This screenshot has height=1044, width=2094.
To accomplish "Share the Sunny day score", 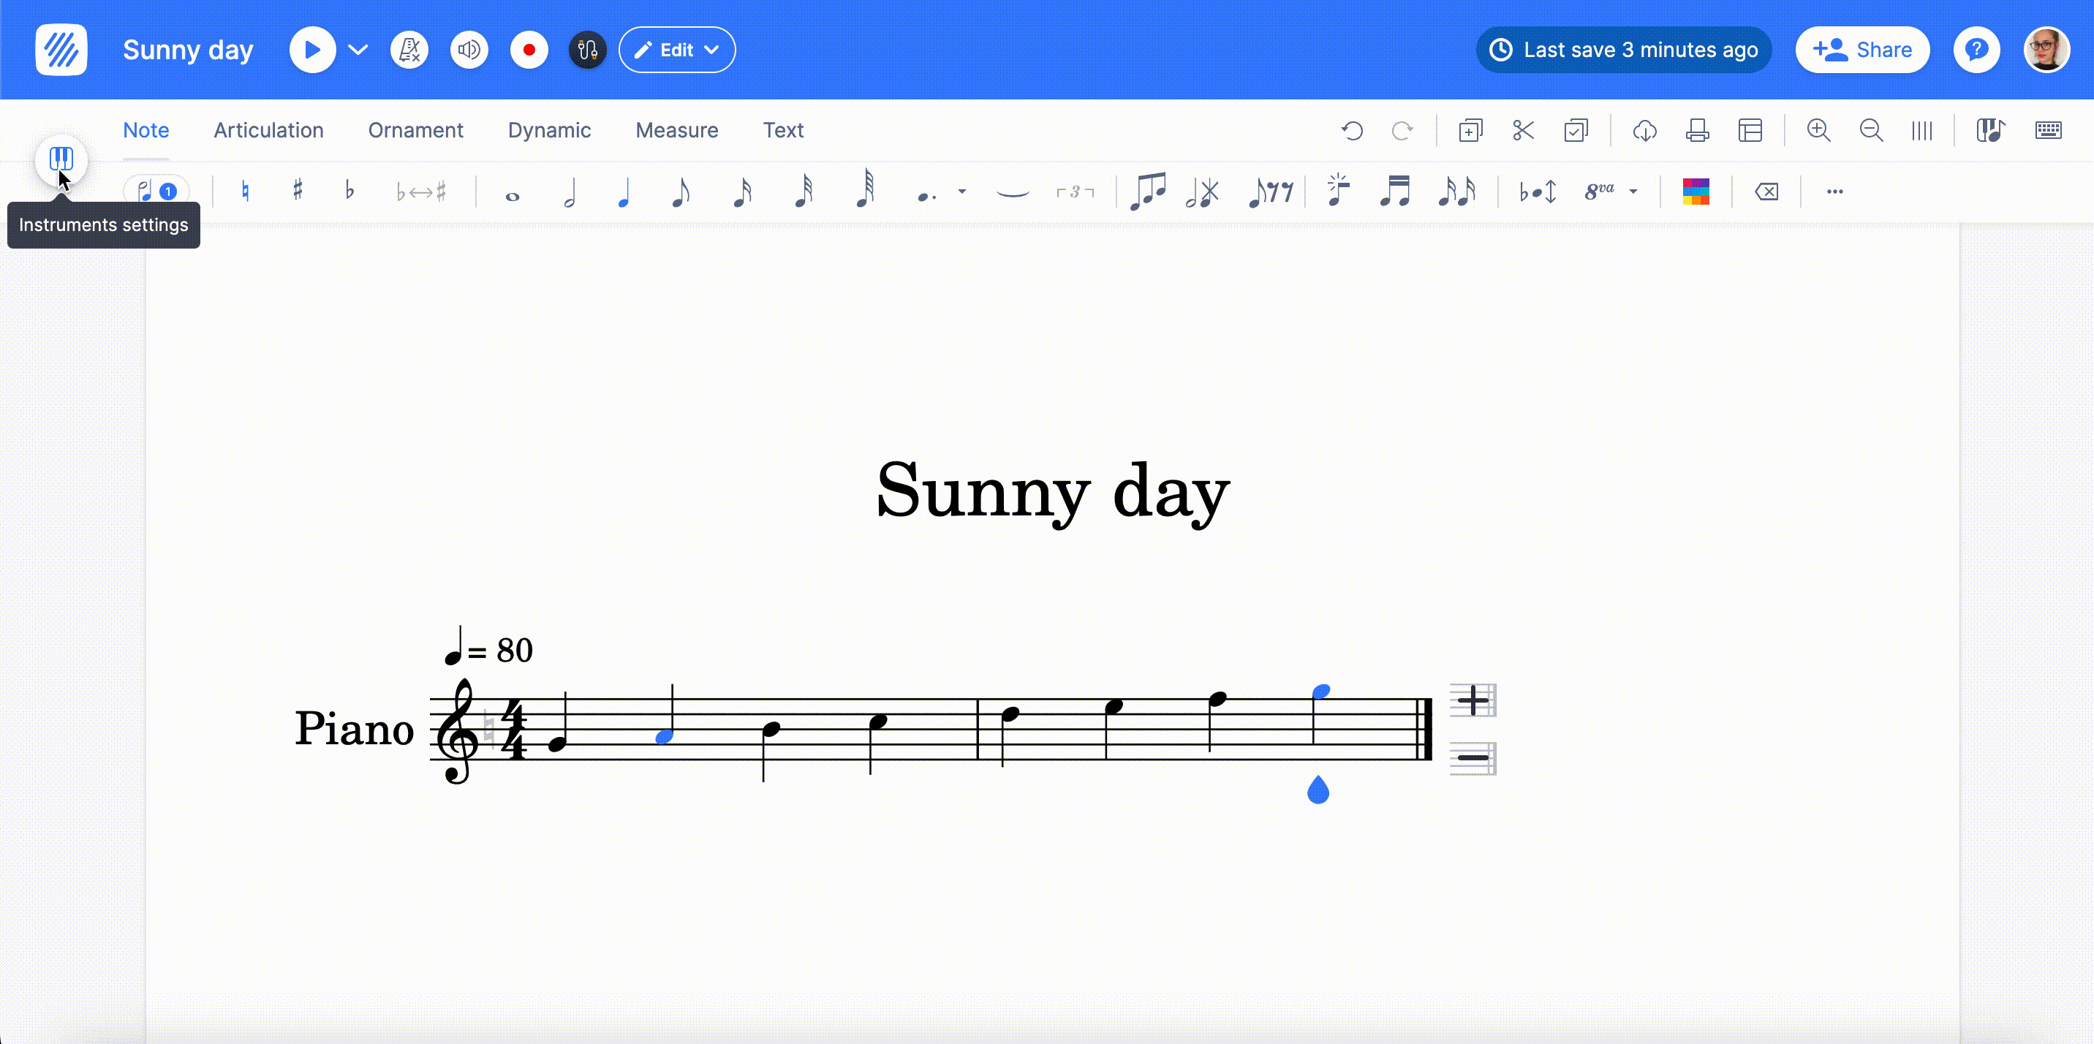I will click(1862, 50).
